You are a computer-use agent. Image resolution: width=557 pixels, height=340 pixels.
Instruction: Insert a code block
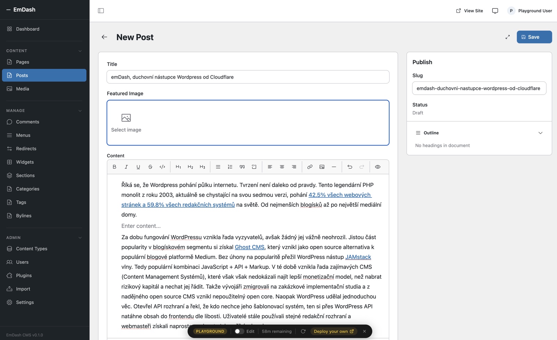click(254, 167)
